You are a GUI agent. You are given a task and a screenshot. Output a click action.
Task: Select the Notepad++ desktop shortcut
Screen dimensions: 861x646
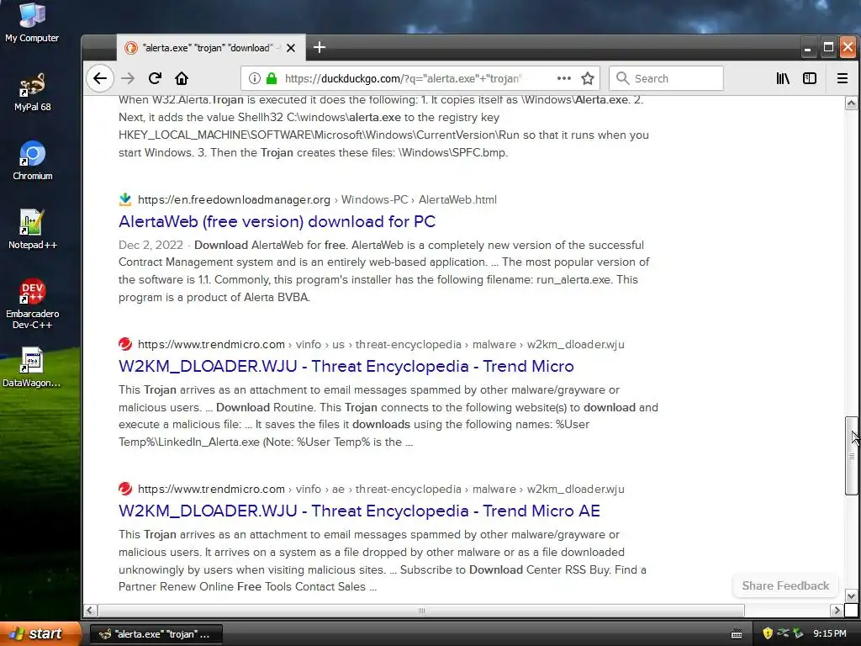[x=33, y=230]
